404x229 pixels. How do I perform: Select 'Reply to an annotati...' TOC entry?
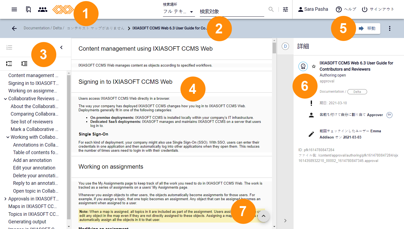pyautogui.click(x=36, y=183)
